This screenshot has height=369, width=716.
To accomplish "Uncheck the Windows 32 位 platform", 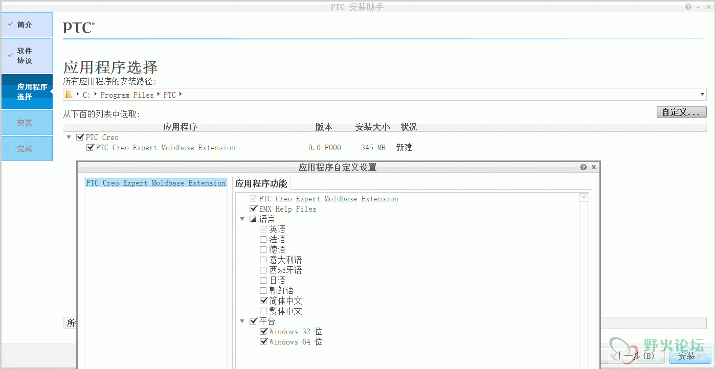I will pyautogui.click(x=263, y=332).
